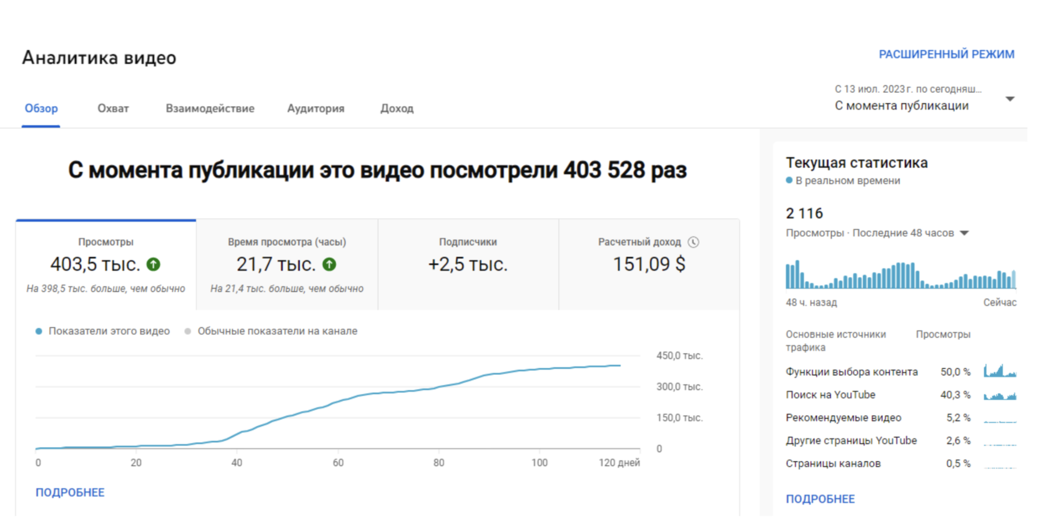Click РАСШИРЕННЫЙ РЕЖИМ link
This screenshot has height=527, width=1049.
coord(947,54)
